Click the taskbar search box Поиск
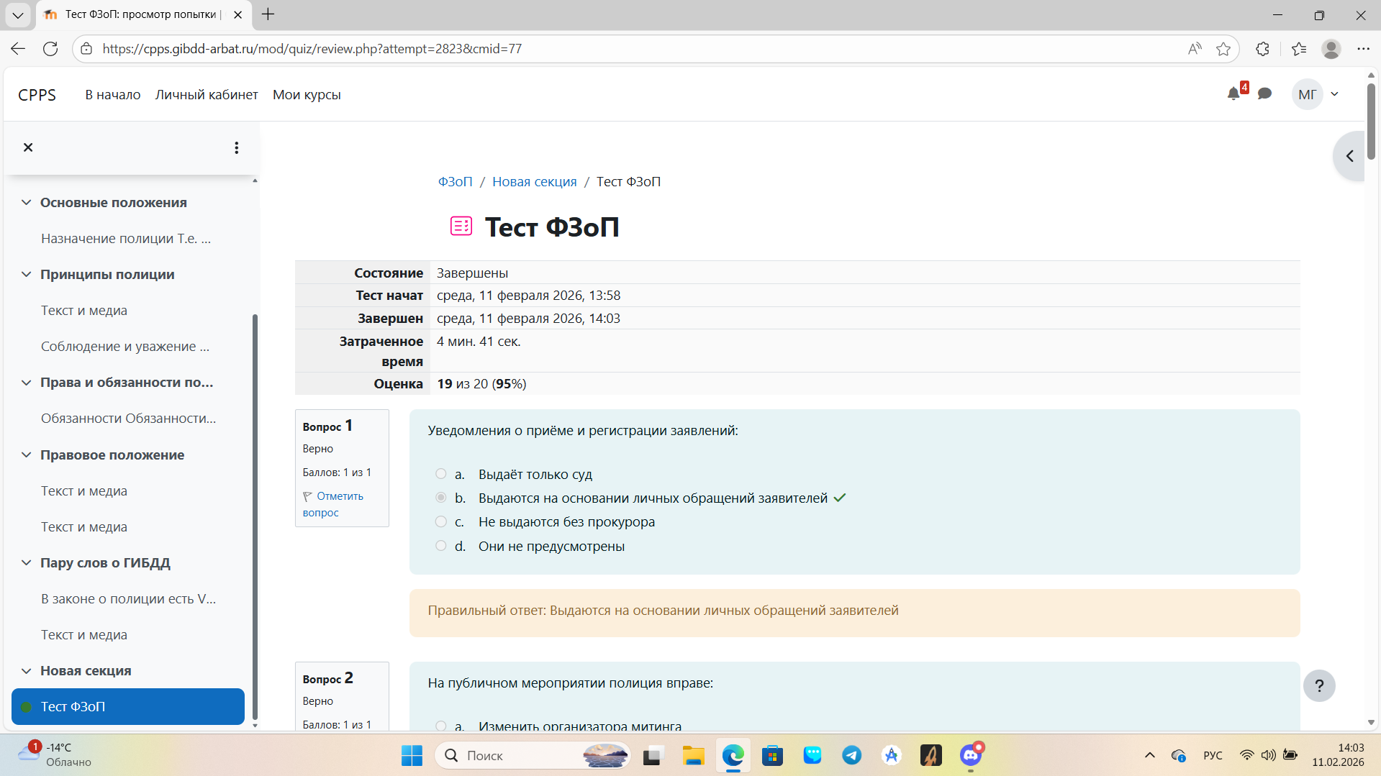Viewport: 1381px width, 776px height. [533, 755]
